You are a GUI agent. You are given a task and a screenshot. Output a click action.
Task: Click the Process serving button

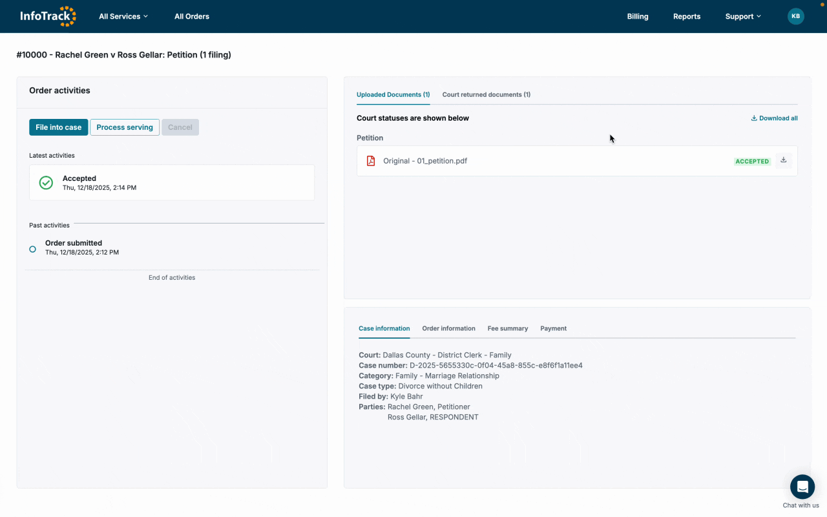[125, 127]
